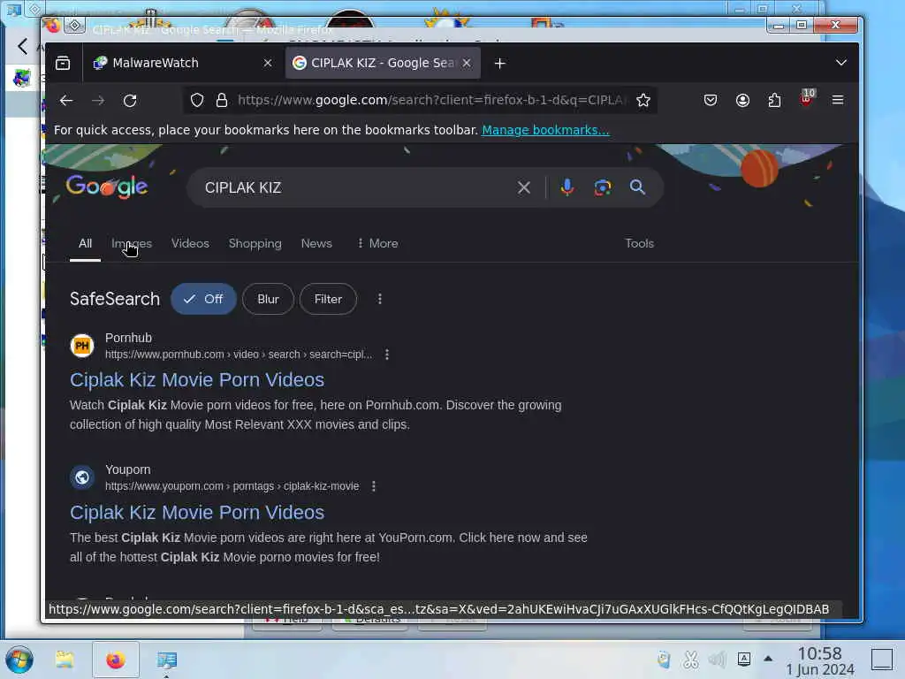Open Windows Start button orb
Screen dimensions: 905x679
(19, 660)
